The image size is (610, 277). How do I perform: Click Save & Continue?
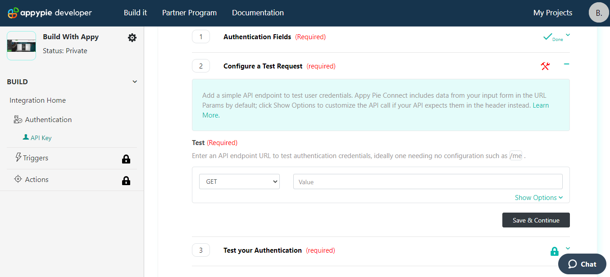[536, 220]
